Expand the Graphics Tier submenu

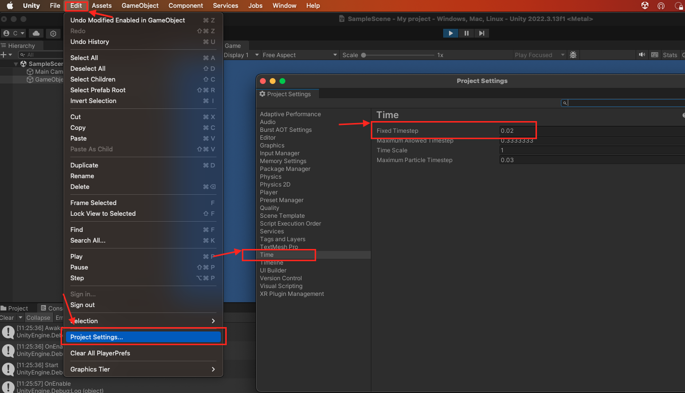(143, 369)
